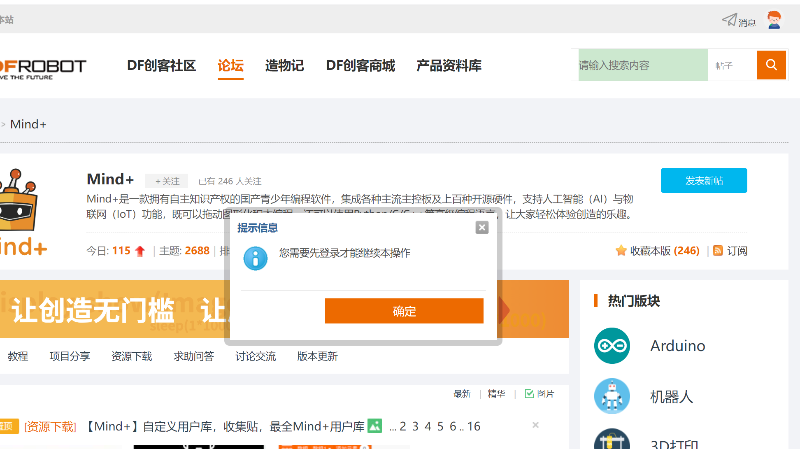Switch to the 项目分享 tab
Screen dimensions: 800x449
[70, 356]
